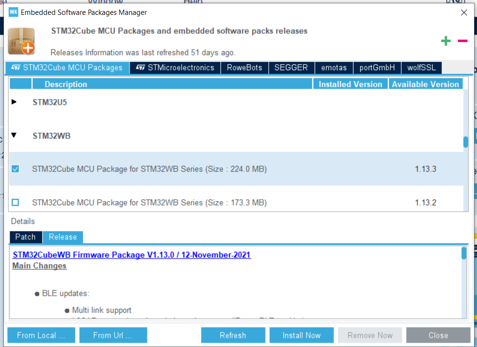Click the From Local button
477x347 pixels.
[41, 335]
